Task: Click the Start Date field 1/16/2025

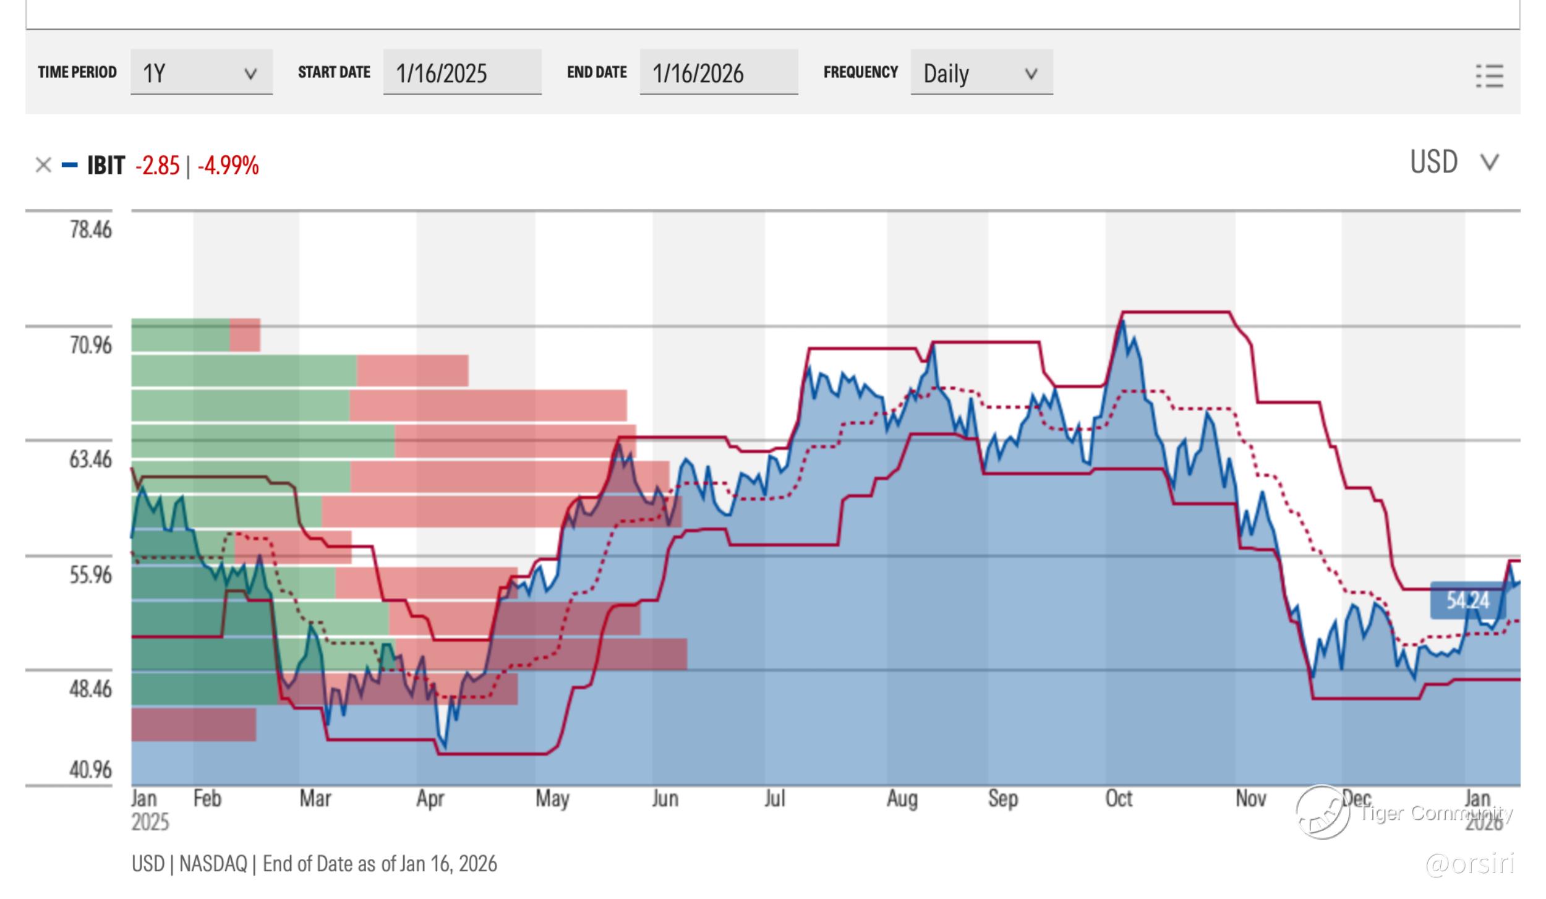Action: coord(461,73)
